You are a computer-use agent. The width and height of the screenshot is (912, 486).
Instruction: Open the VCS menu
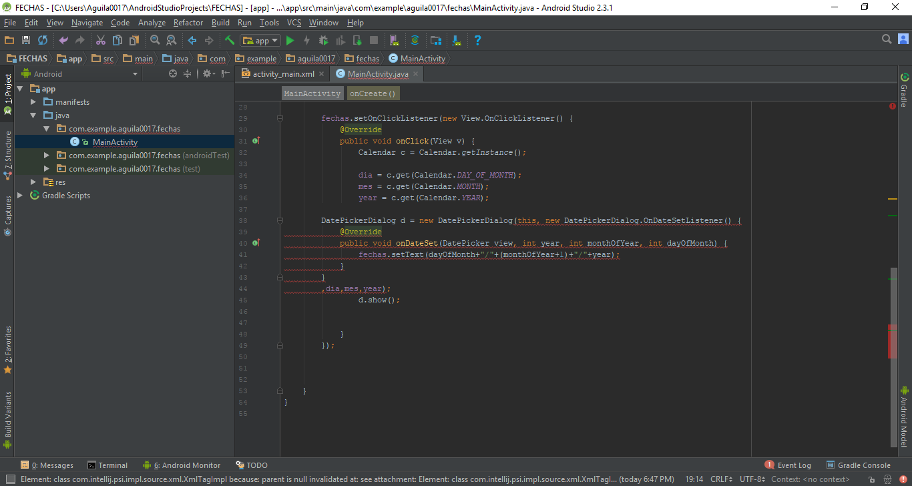[x=294, y=23]
